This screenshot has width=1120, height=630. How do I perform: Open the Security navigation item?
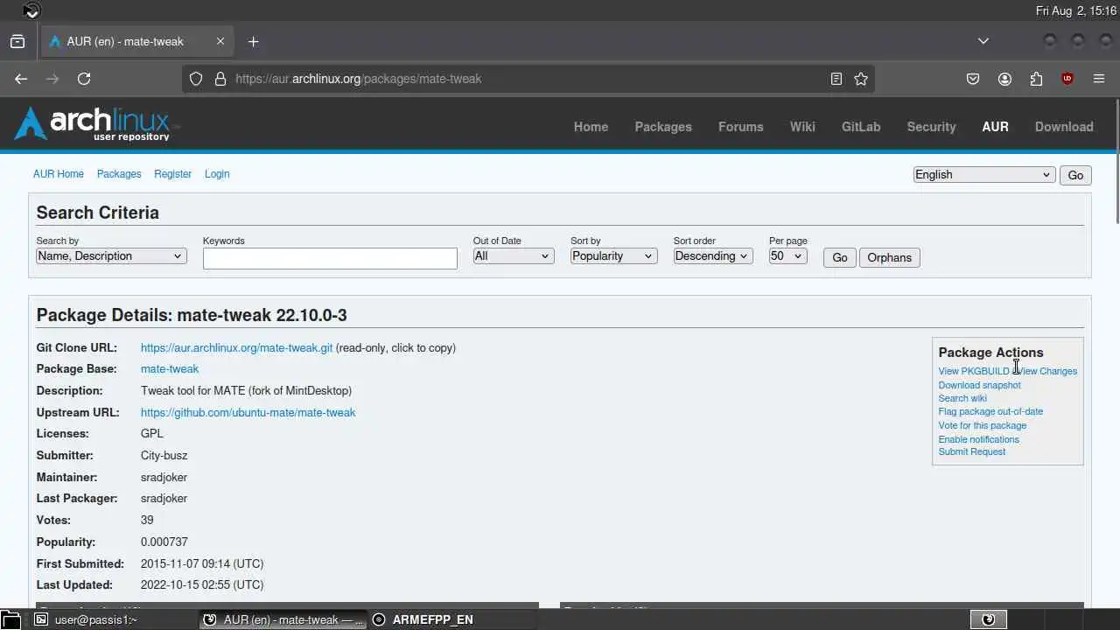click(931, 127)
